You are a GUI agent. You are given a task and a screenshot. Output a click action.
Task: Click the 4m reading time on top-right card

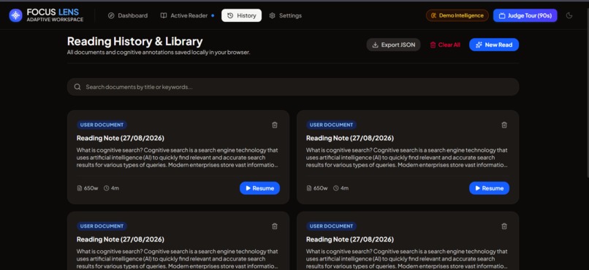(341, 188)
